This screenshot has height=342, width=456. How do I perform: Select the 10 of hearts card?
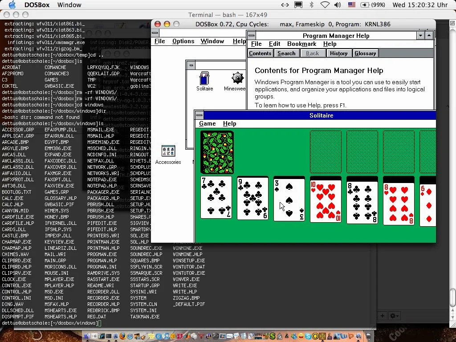[326, 201]
